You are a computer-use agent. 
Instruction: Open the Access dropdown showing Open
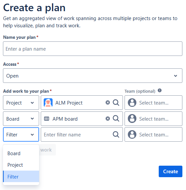click(x=93, y=76)
